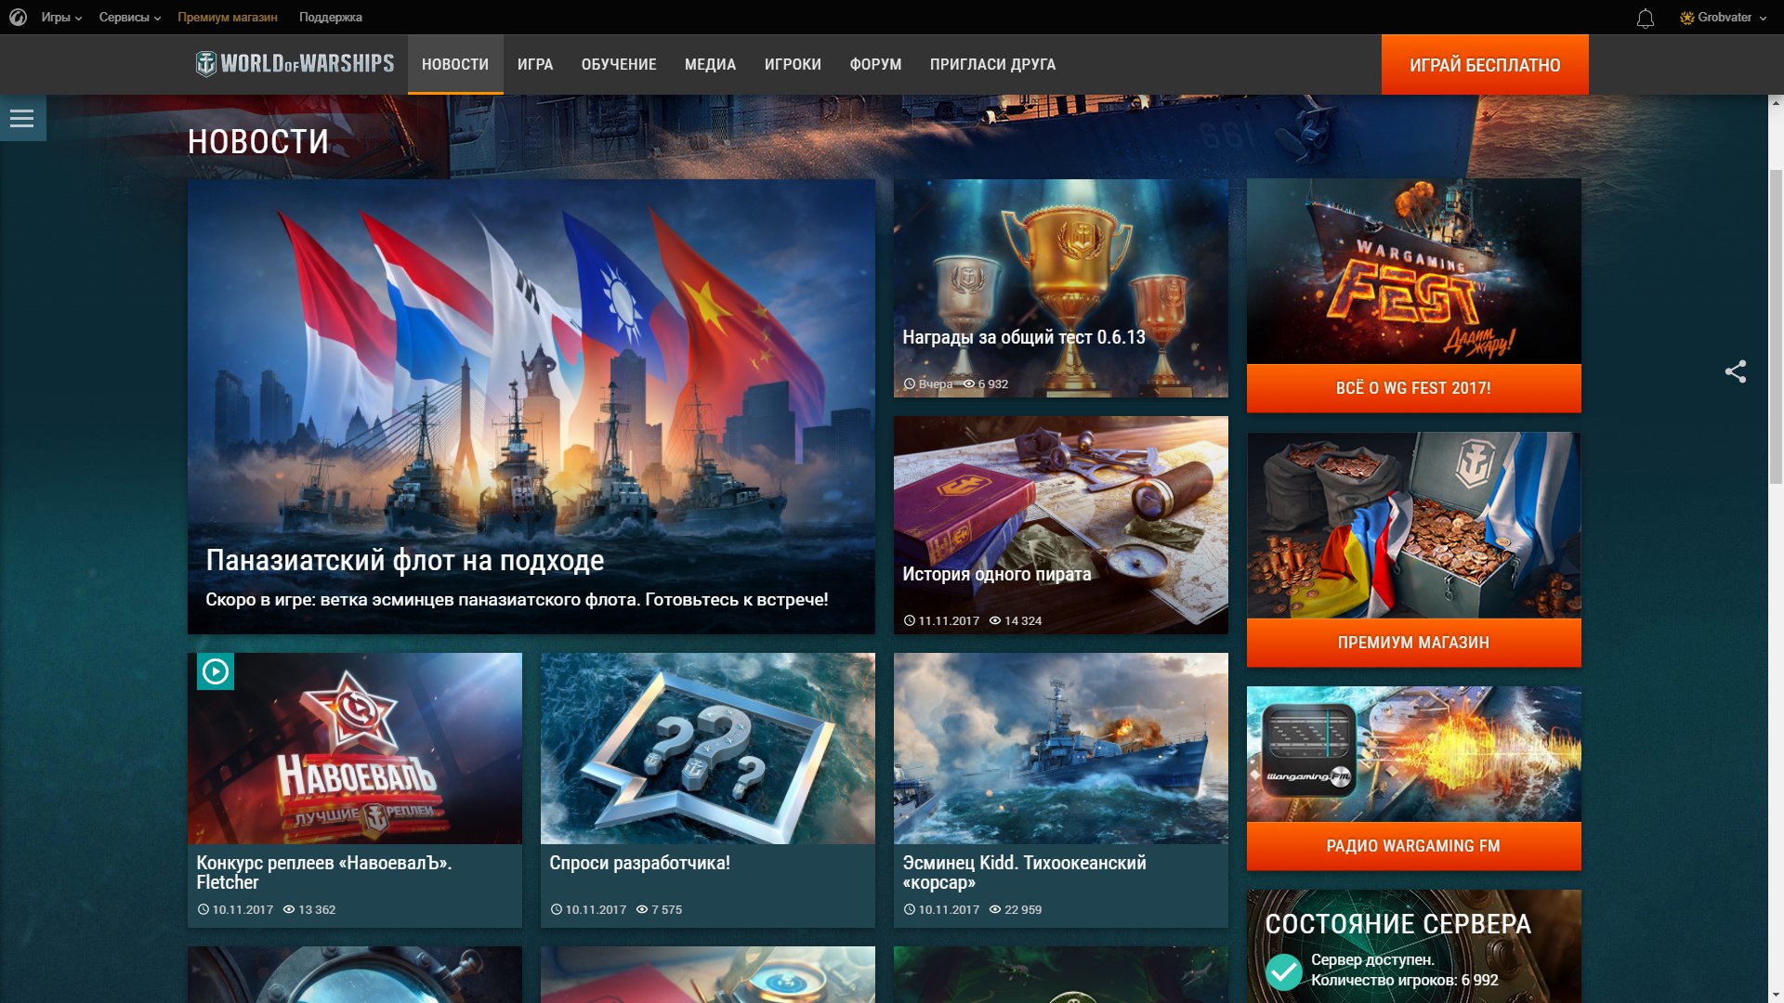Click the СОСТОЯНИЕ СЕРВЕРА heading
The height and width of the screenshot is (1003, 1784).
(1398, 924)
